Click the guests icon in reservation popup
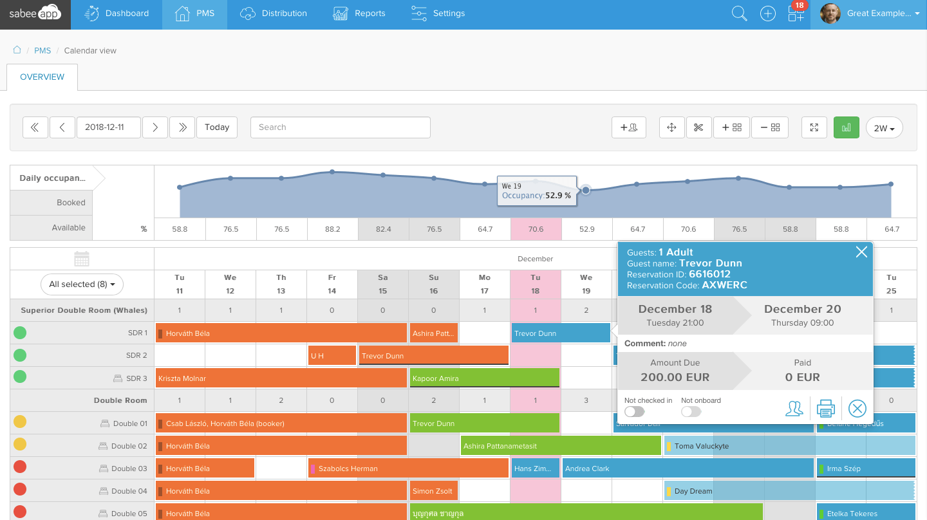The image size is (927, 520). pos(794,408)
